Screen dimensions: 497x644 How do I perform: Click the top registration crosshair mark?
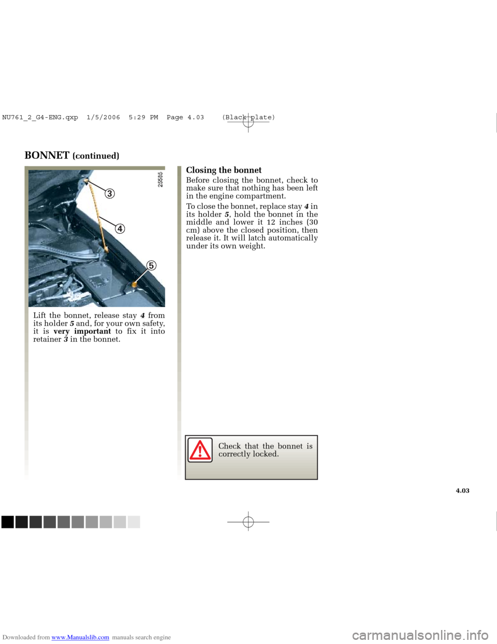click(x=248, y=123)
